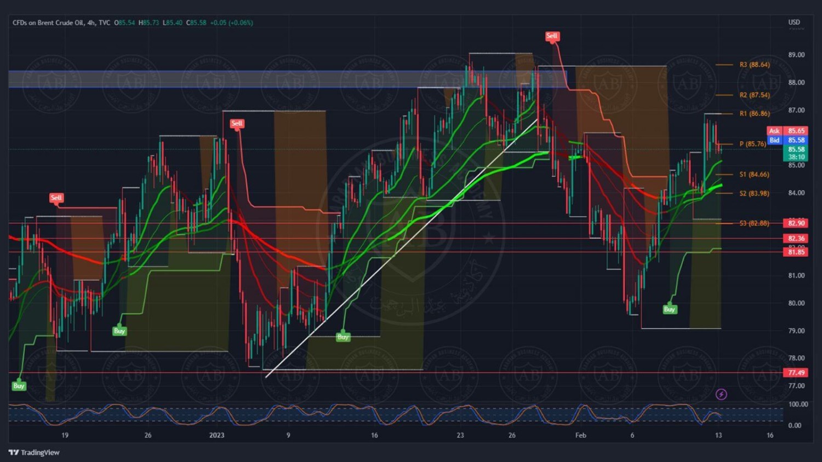Click the low value L85.40 in header

click(x=172, y=22)
